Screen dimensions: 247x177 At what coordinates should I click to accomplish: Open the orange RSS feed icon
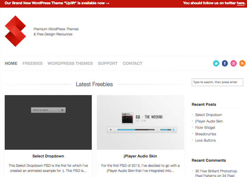[242, 63]
